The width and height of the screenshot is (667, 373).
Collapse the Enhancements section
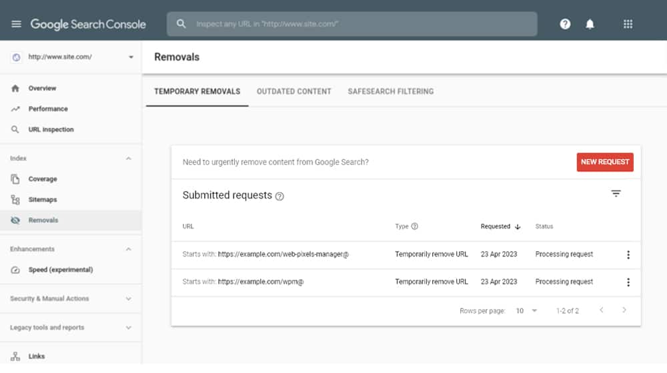tap(129, 249)
